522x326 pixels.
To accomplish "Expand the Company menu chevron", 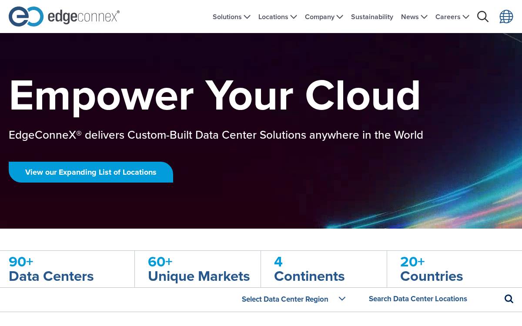I will pos(340,17).
